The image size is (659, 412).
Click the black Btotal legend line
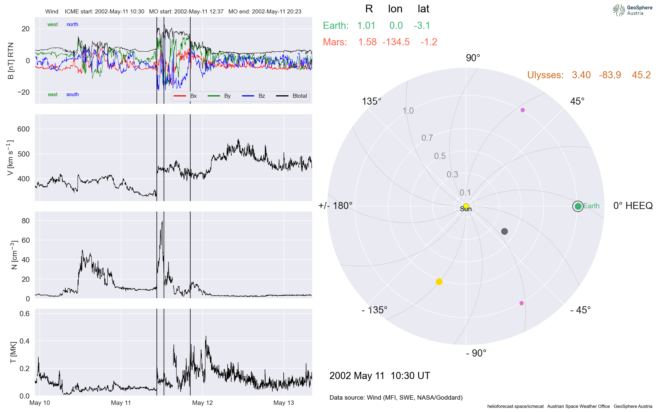coord(282,96)
